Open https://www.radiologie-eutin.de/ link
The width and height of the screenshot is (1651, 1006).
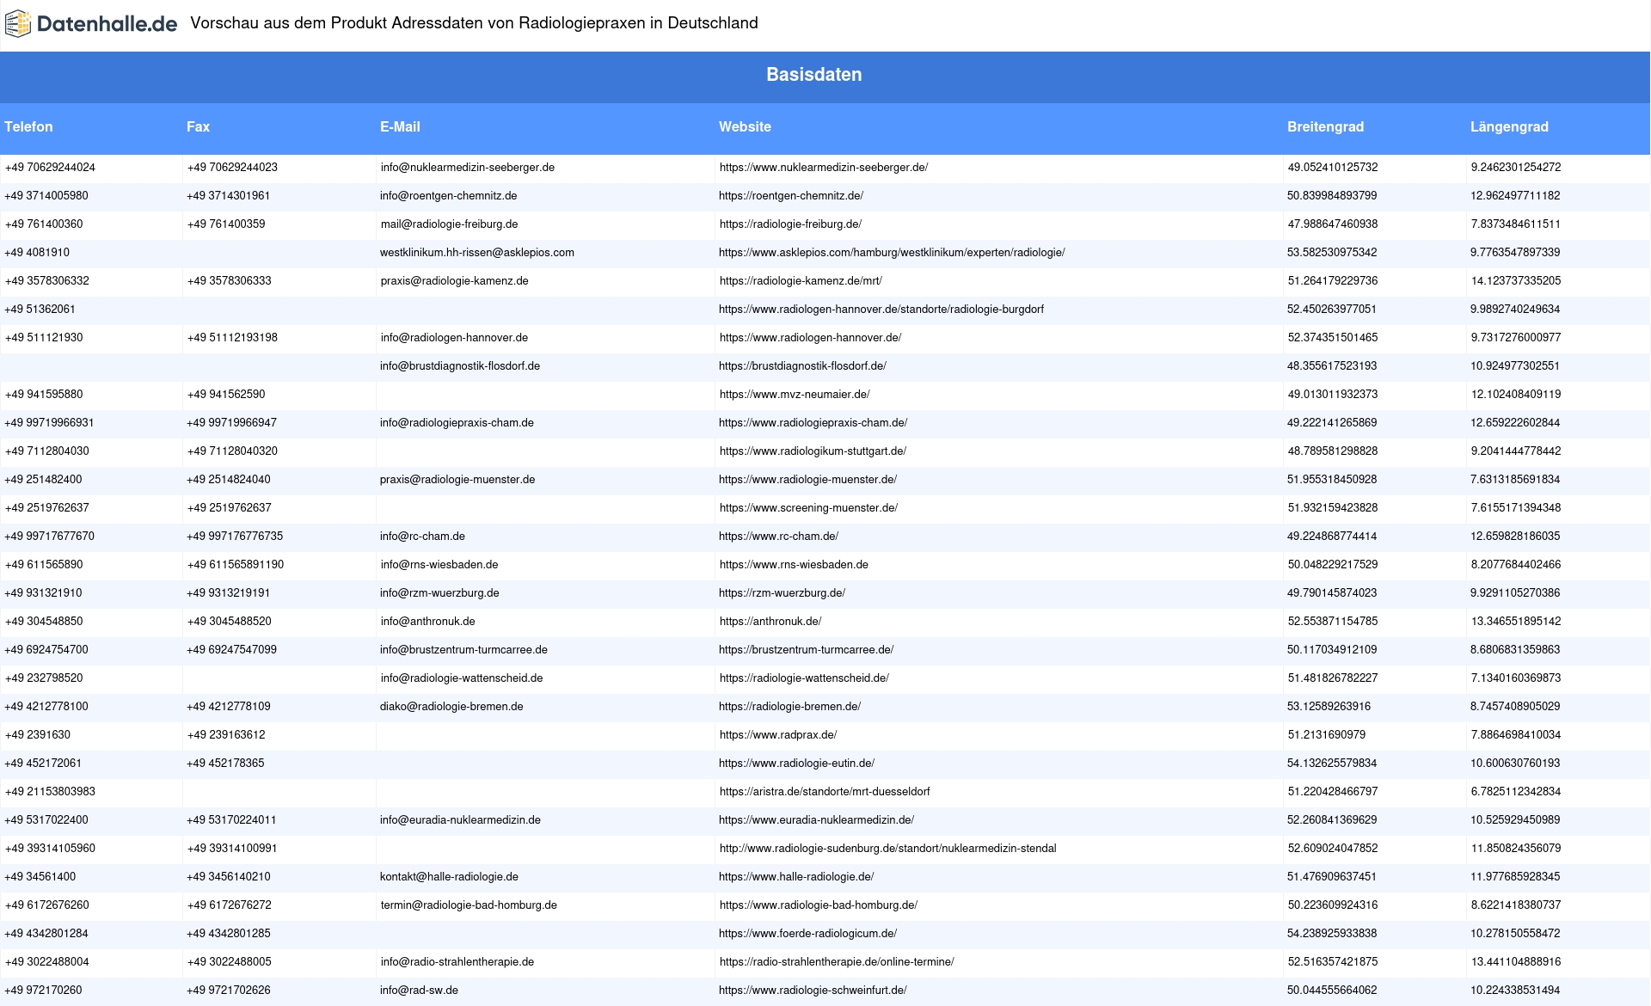point(796,764)
